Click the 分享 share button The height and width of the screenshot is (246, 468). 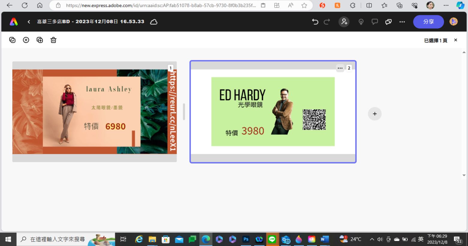(x=428, y=22)
